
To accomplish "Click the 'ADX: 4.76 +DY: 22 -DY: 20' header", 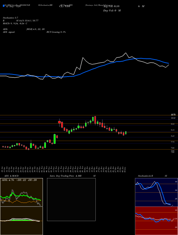I will click(19, 180).
